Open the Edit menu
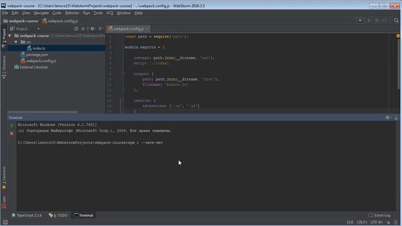This screenshot has width=402, height=226. click(x=15, y=13)
